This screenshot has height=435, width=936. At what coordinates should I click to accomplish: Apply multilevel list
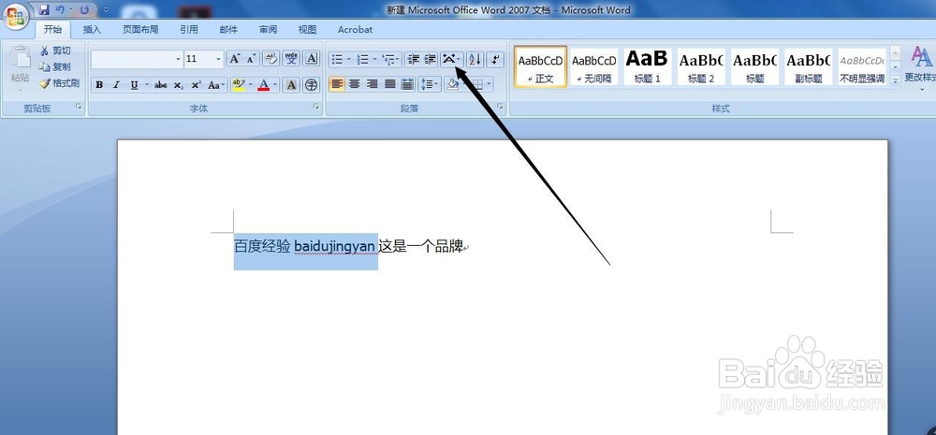[388, 59]
